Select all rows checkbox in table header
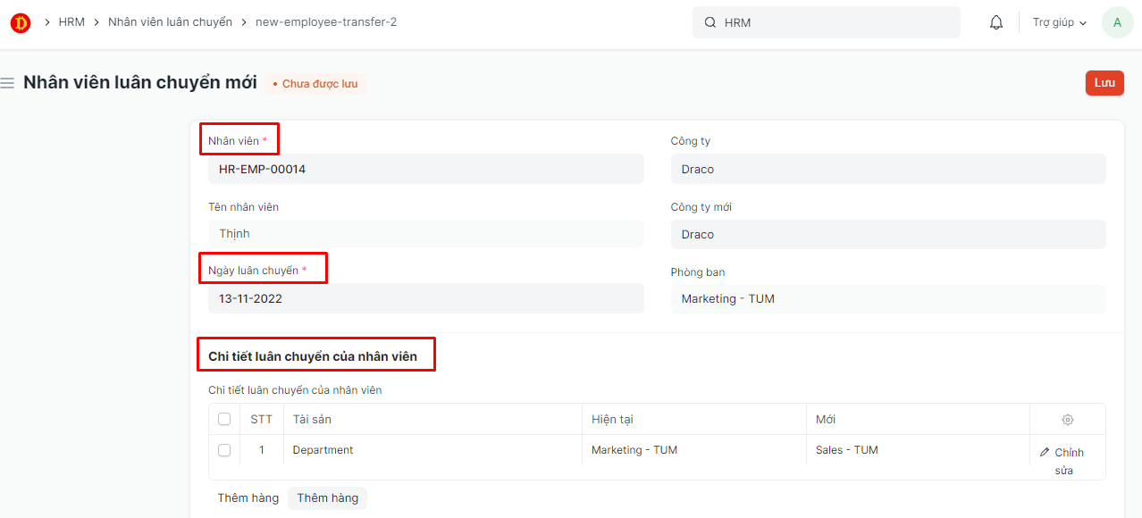 point(224,419)
